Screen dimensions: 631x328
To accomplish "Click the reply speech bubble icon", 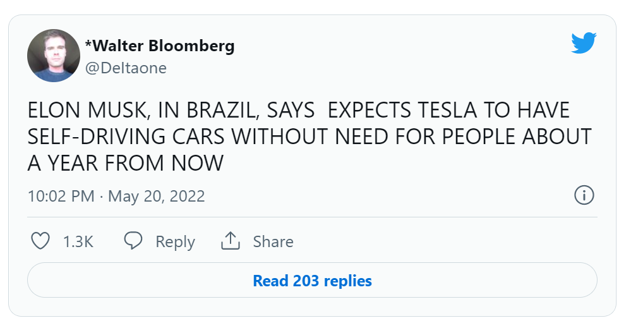I will pos(133,241).
